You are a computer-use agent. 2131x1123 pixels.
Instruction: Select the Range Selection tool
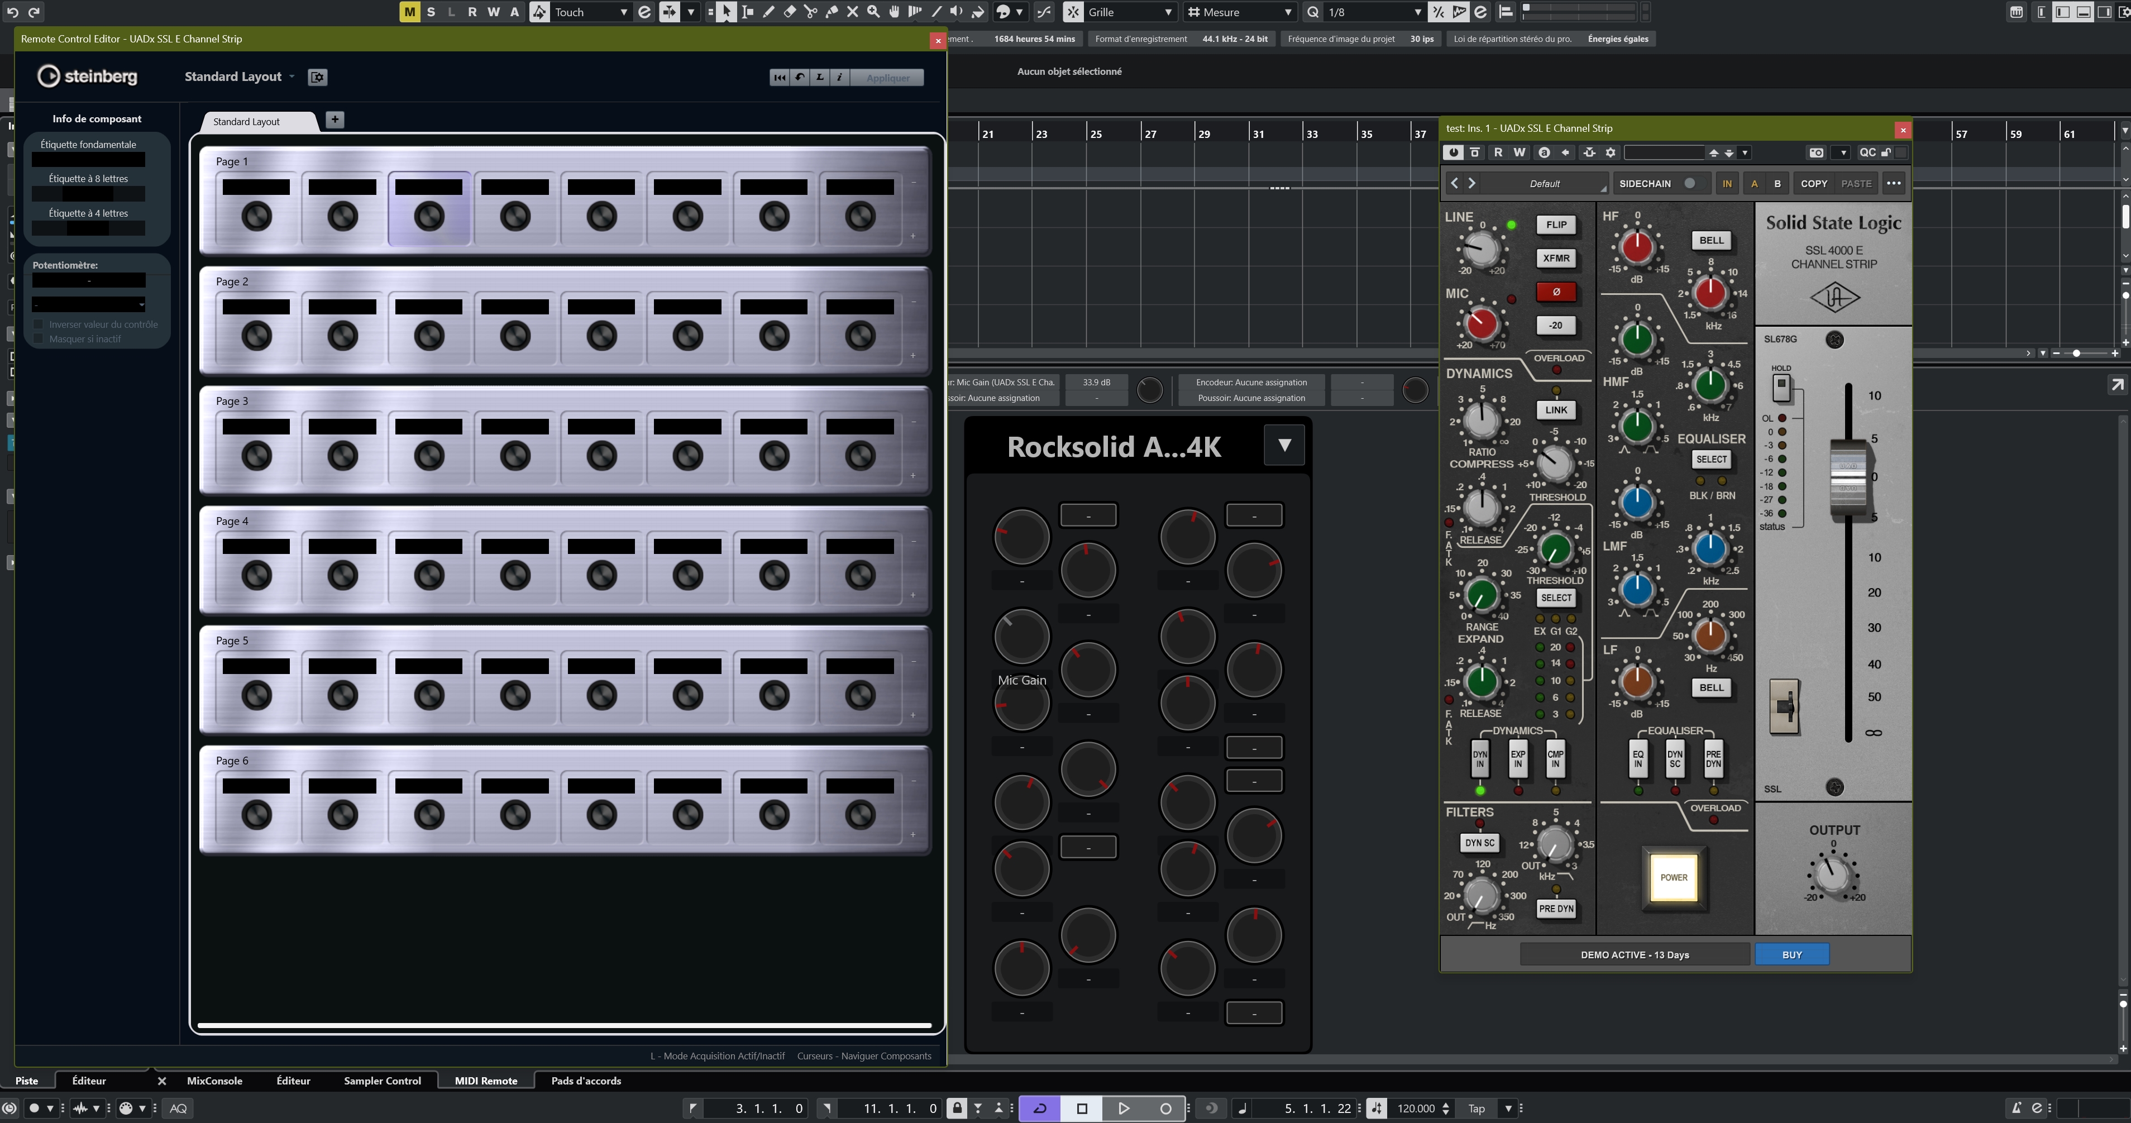[x=747, y=12]
